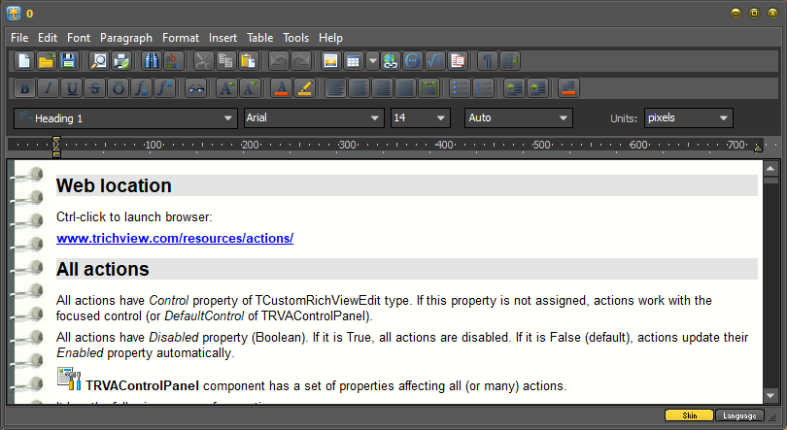Click the Print Preview magnifier icon
The image size is (787, 430).
pos(99,61)
